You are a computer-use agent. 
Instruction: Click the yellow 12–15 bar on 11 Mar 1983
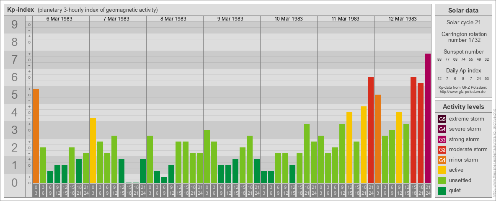(x=349, y=147)
